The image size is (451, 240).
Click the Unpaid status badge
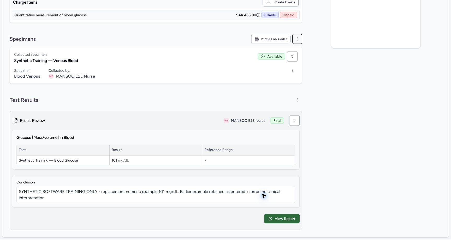click(288, 15)
